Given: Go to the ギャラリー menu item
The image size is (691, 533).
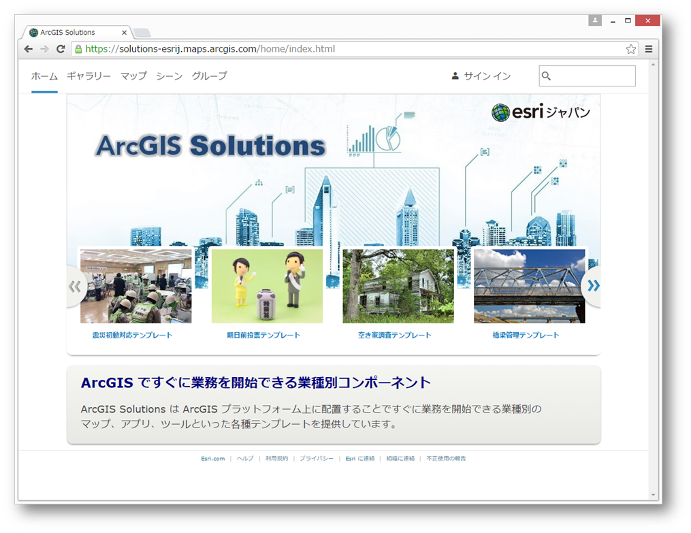Looking at the screenshot, I should pyautogui.click(x=89, y=76).
